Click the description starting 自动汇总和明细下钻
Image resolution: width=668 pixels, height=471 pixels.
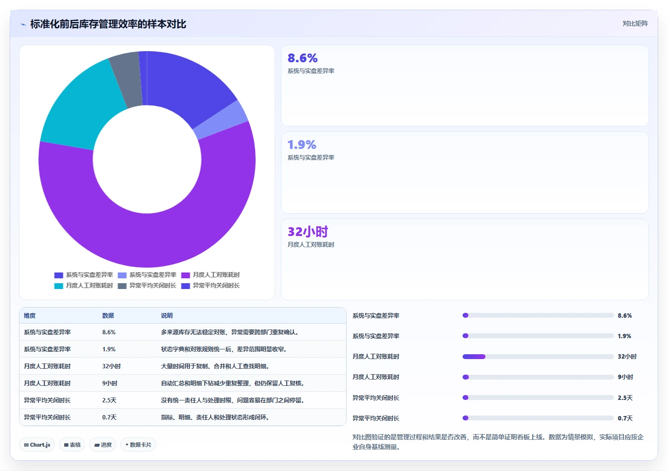point(233,383)
